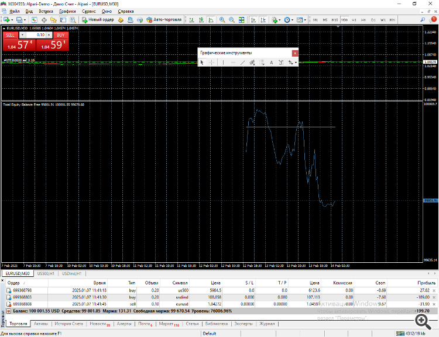
Task: Open the Profiles dropdown arrow
Action: [25, 20]
